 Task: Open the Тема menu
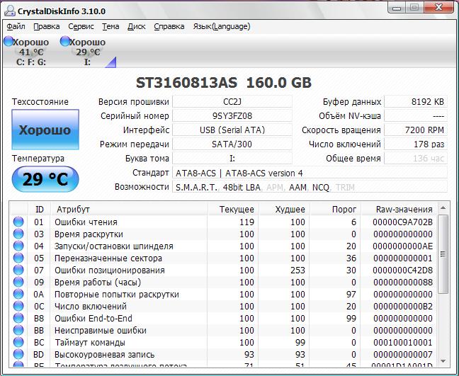point(110,27)
